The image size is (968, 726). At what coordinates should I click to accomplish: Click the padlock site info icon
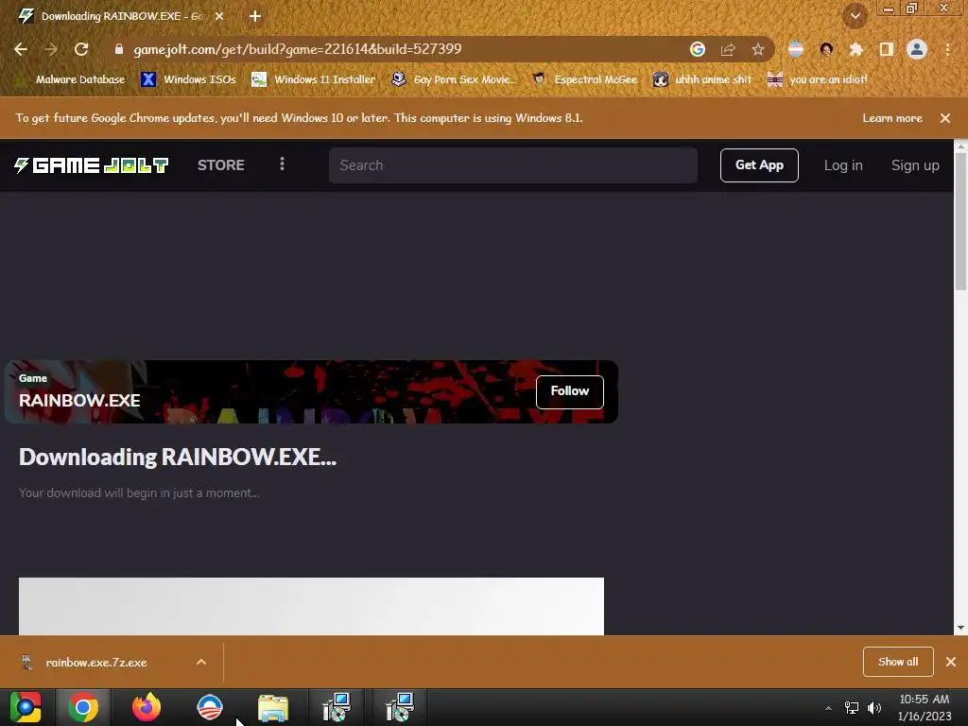(x=119, y=49)
